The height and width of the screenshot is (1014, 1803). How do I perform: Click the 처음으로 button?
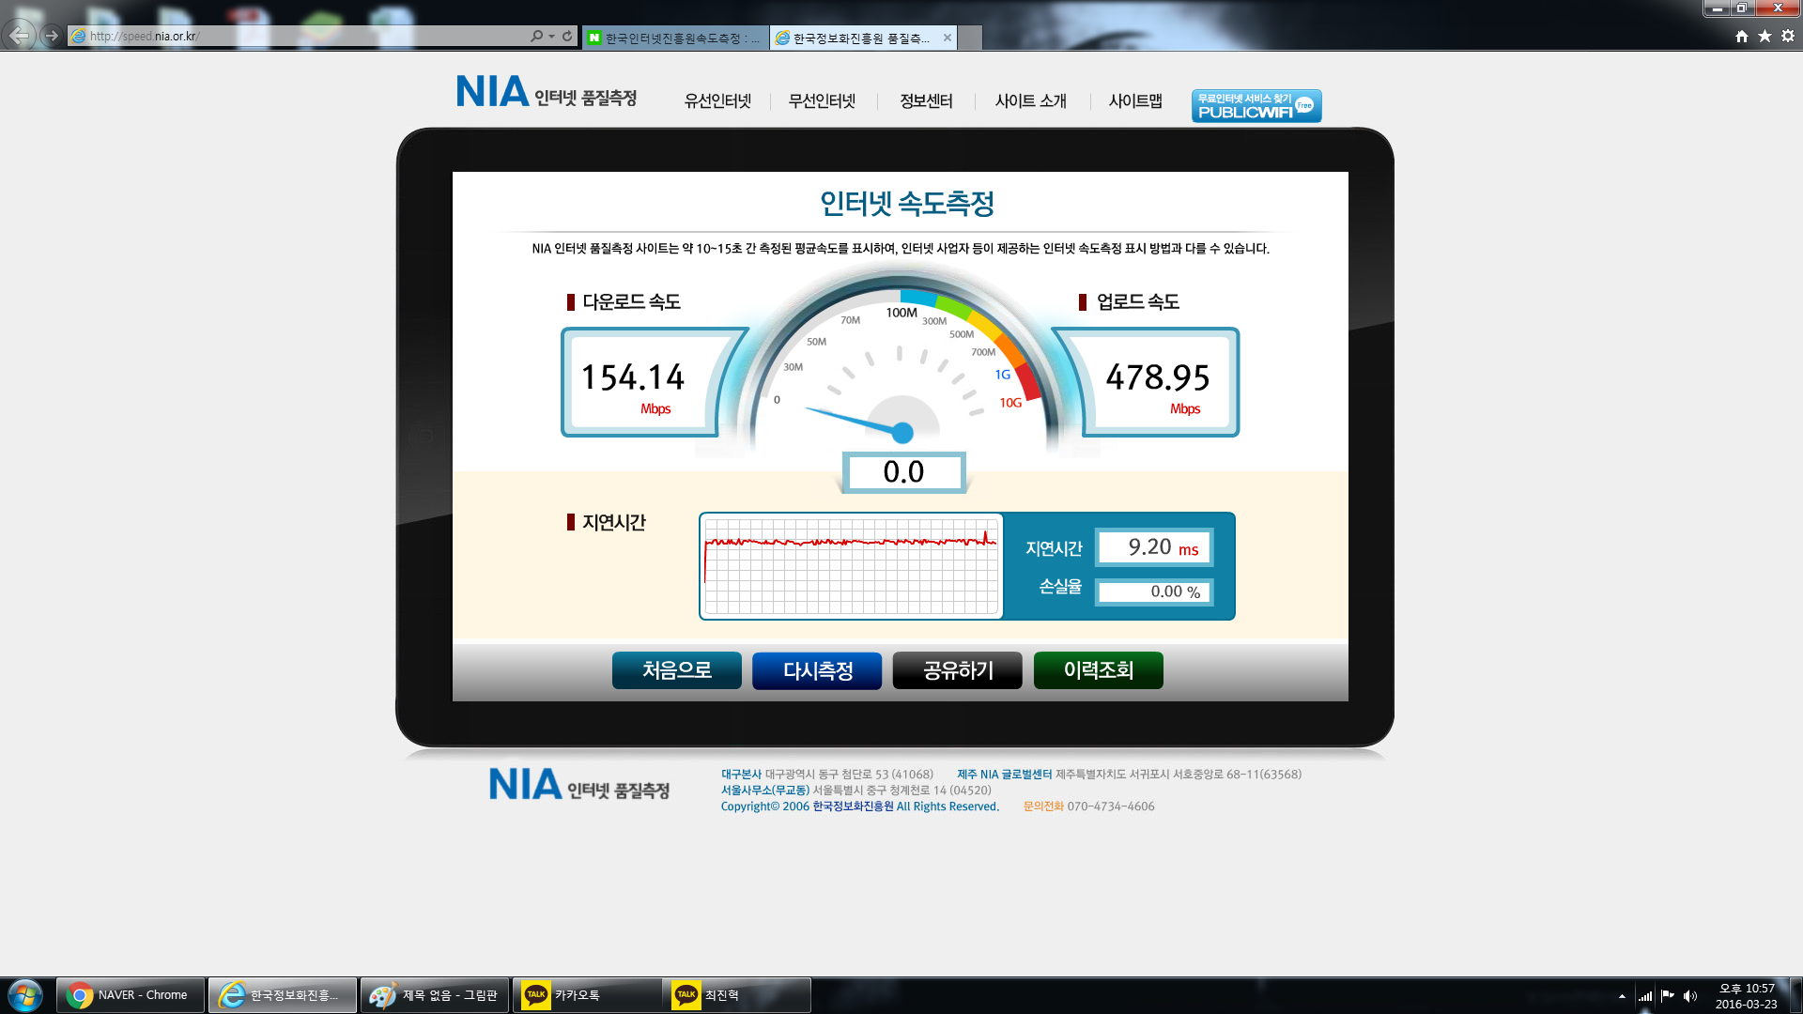coord(676,670)
